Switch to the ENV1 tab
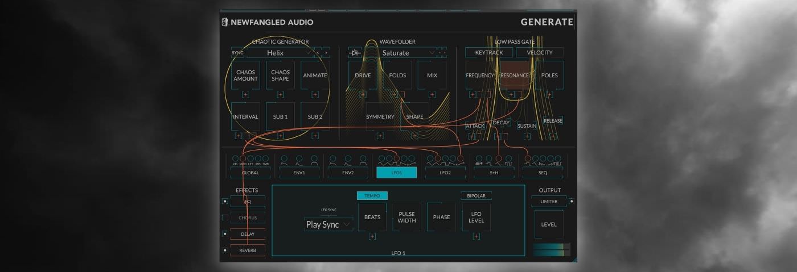The image size is (797, 272). coord(299,173)
